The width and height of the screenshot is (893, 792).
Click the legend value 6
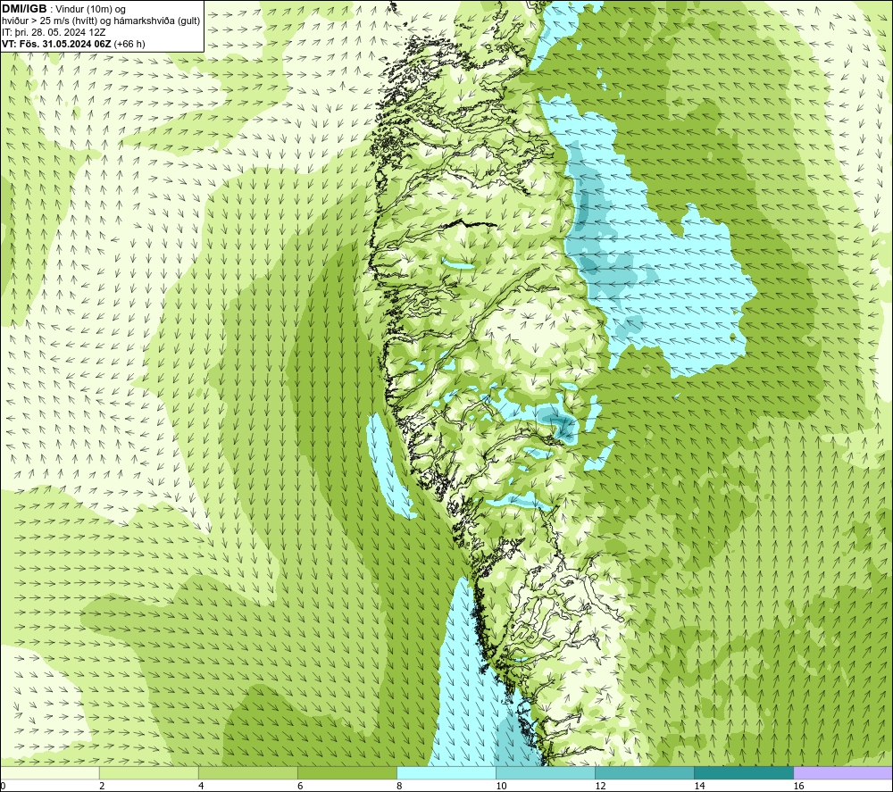(x=300, y=787)
